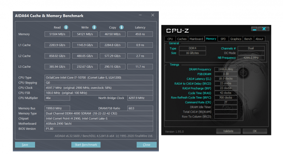Click the Memory Read value field
The image size is (283, 154).
tap(57, 34)
